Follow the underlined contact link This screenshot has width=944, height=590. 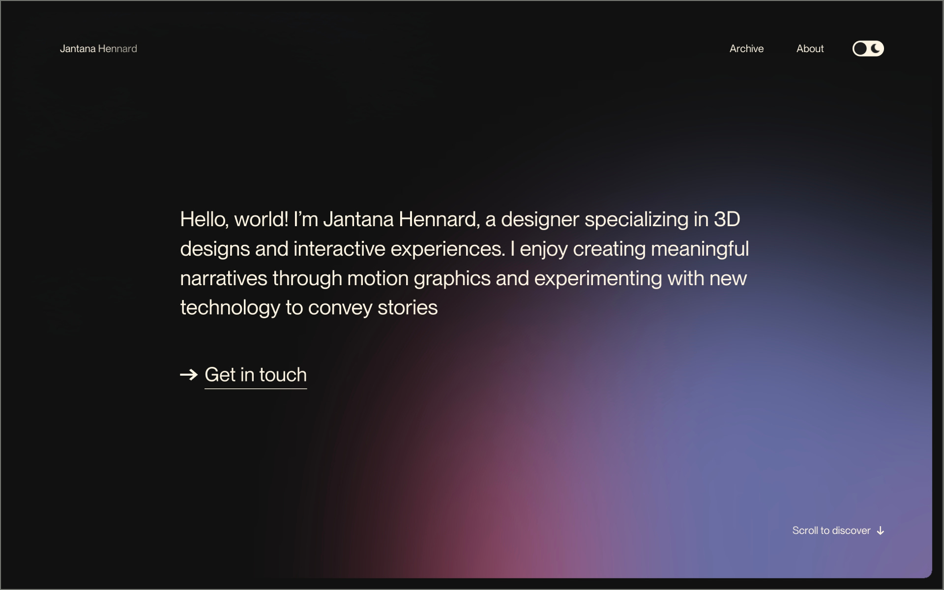256,375
